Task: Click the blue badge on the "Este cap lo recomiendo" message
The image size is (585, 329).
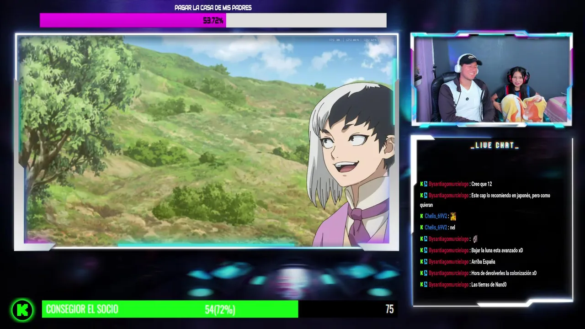Action: click(x=426, y=196)
